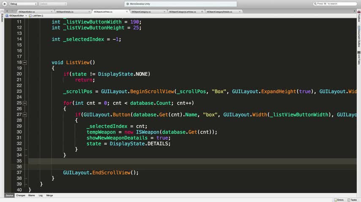Image resolution: width=361 pixels, height=202 pixels.
Task: Switch to the Log view tab
Action: [x=41, y=195]
